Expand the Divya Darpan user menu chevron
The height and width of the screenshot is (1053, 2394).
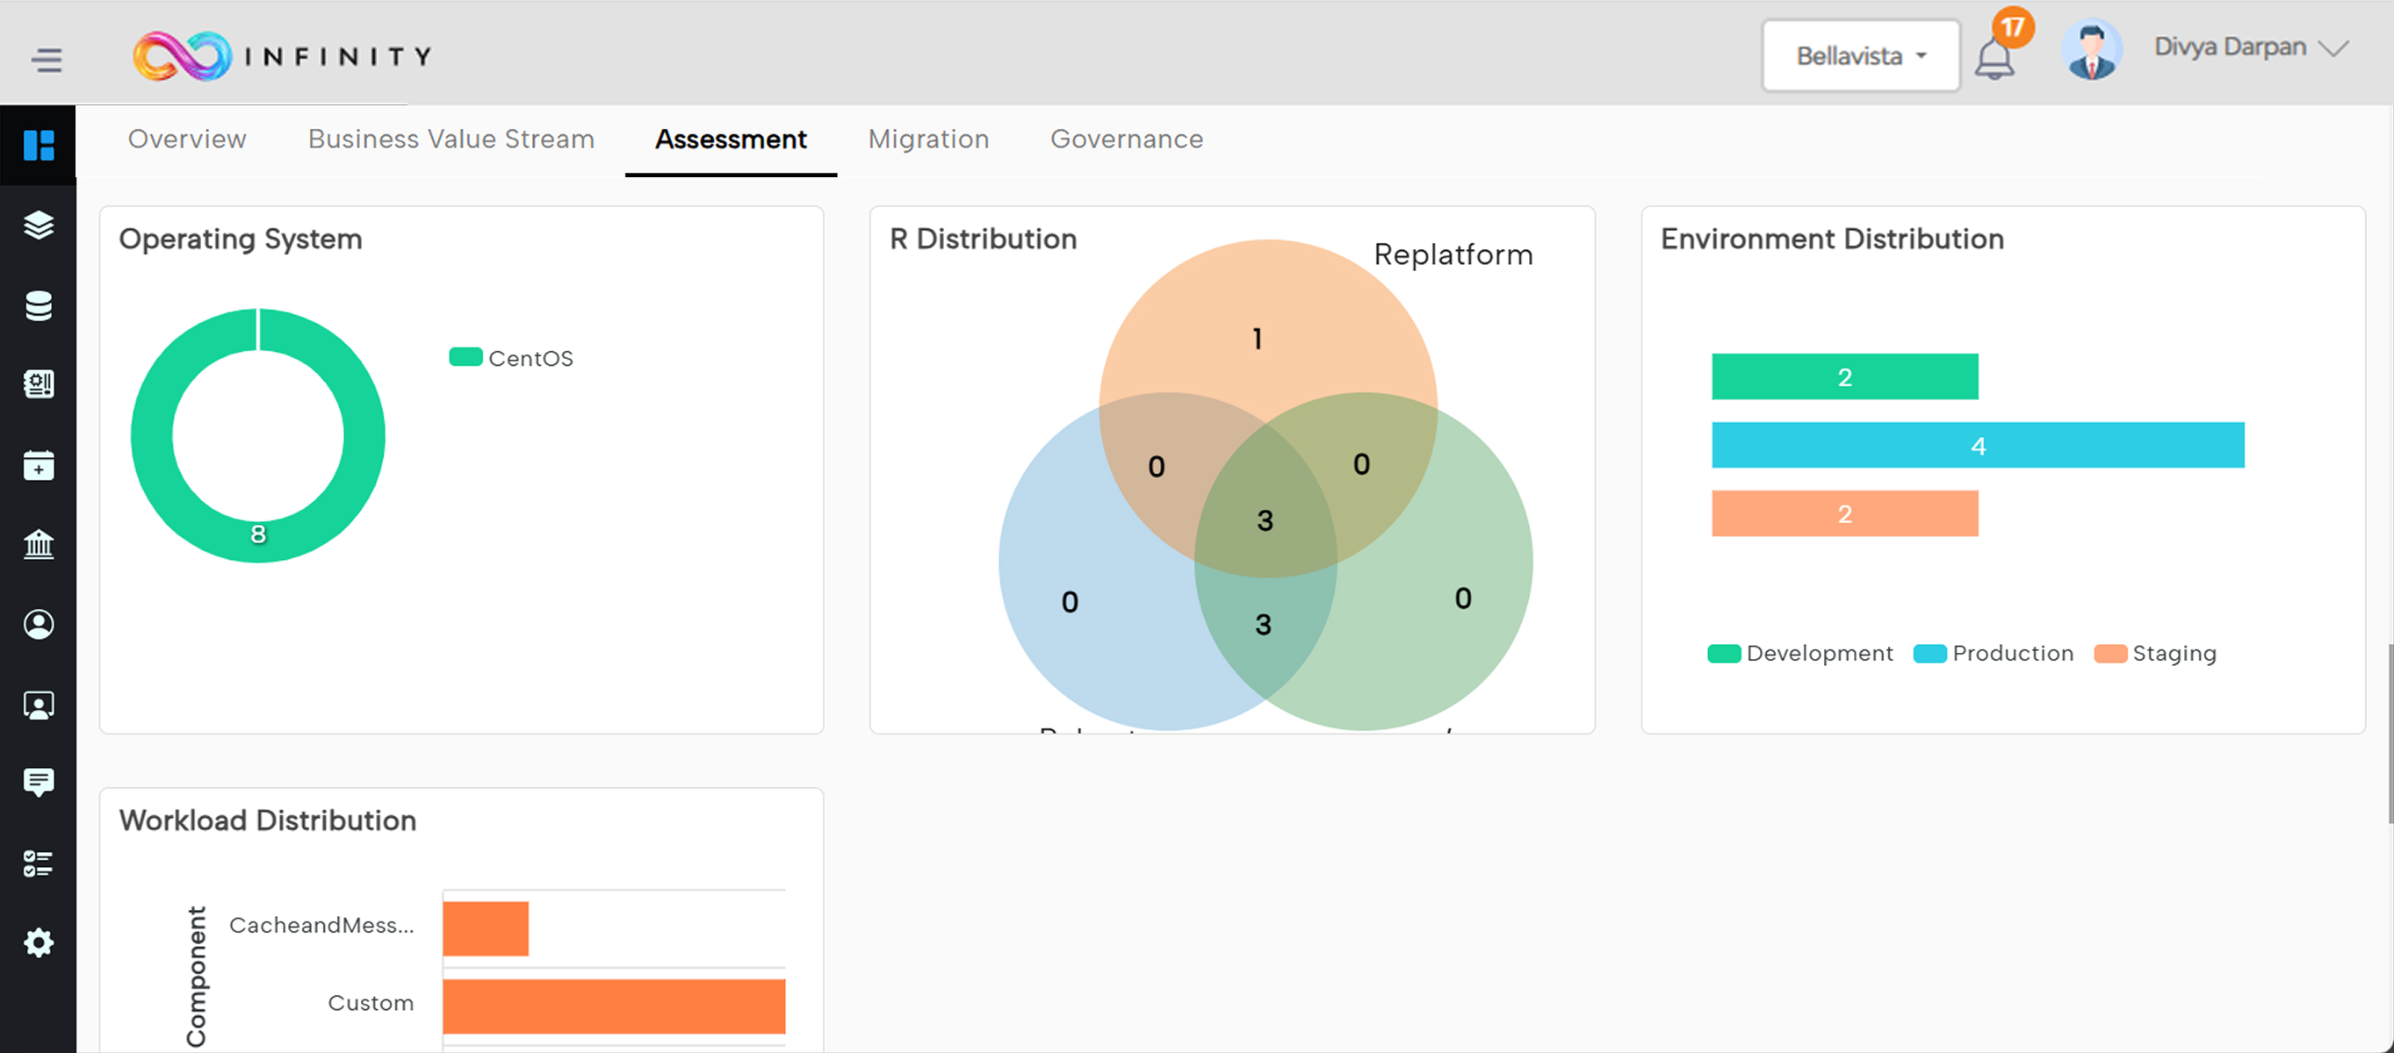[2333, 48]
